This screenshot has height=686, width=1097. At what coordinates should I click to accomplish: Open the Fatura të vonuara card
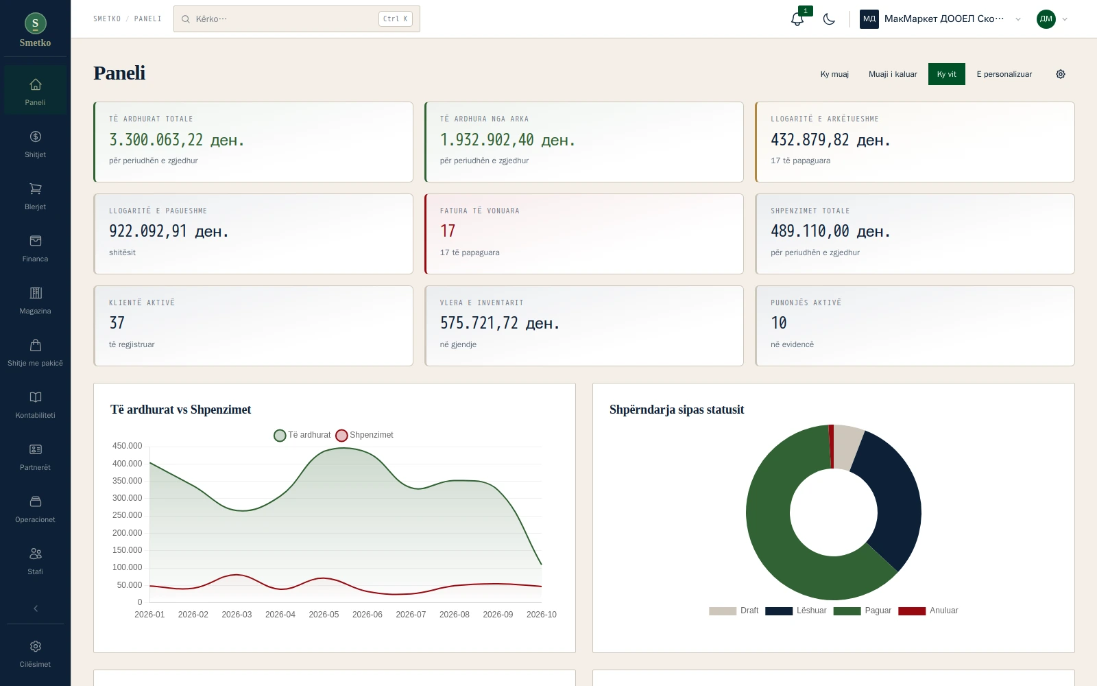[x=584, y=234]
